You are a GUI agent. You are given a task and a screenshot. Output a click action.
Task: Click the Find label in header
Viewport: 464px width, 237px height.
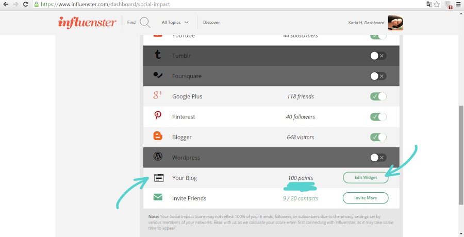click(131, 22)
